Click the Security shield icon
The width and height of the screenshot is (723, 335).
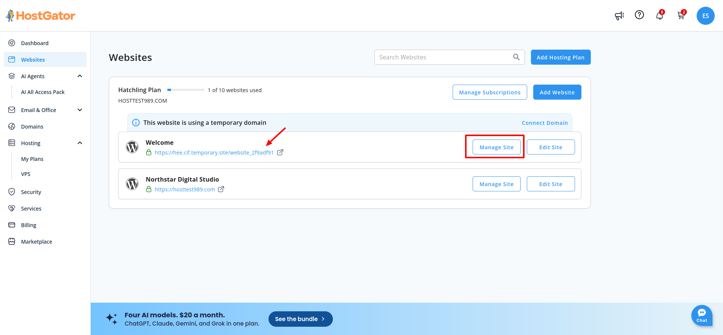tap(12, 192)
